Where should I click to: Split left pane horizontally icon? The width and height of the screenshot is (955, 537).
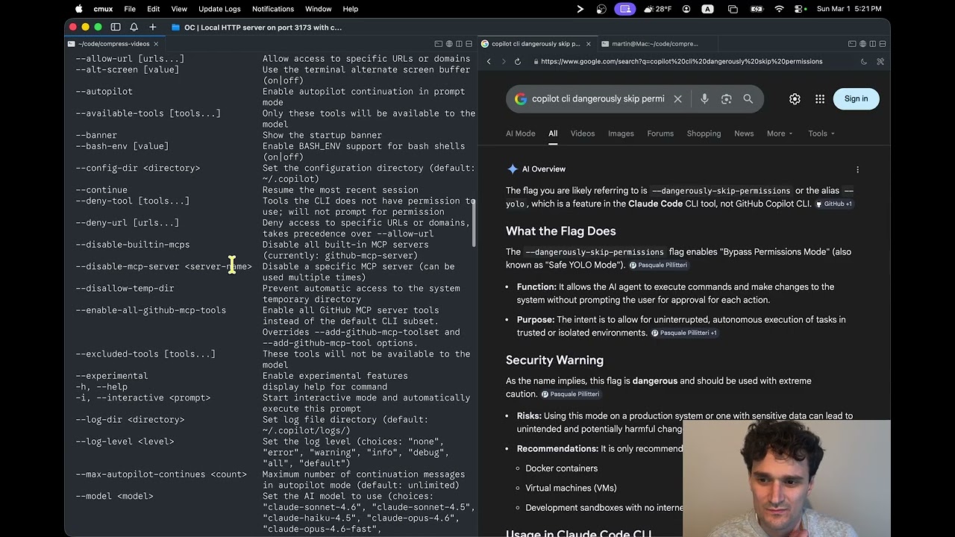pyautogui.click(x=469, y=44)
